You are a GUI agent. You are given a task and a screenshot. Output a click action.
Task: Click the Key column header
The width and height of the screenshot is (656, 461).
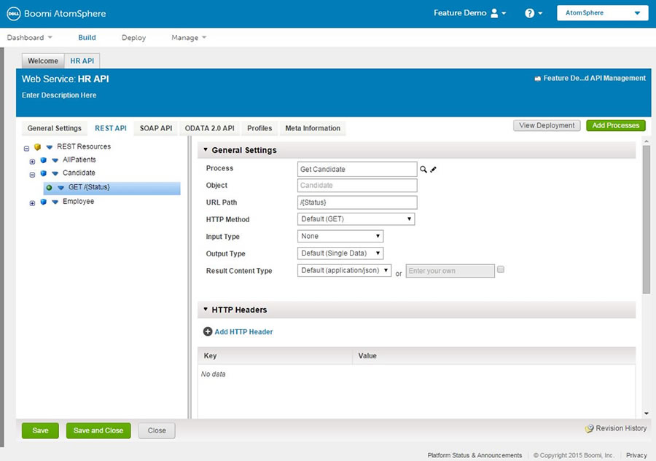(x=276, y=355)
